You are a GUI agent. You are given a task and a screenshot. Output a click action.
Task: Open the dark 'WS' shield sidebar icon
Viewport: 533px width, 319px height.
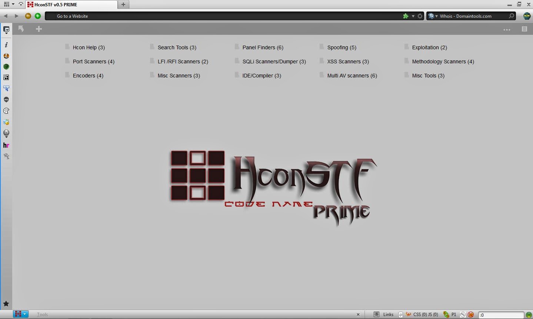click(6, 99)
